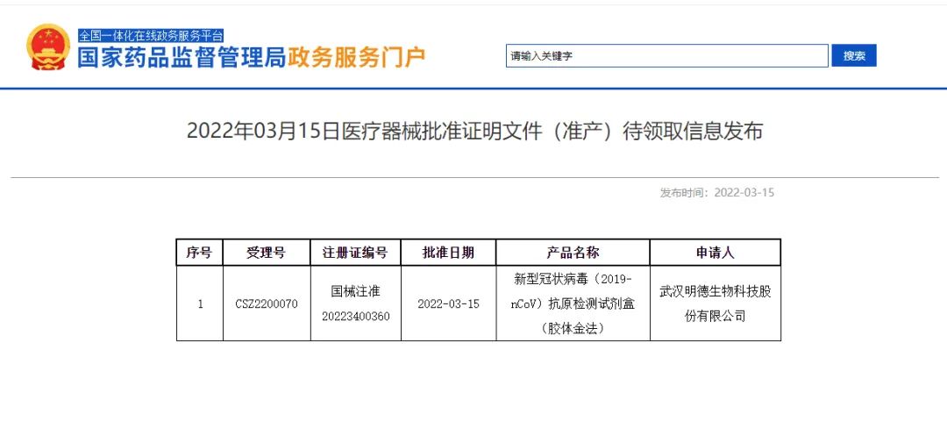Select the 申请人 column header

pos(715,253)
